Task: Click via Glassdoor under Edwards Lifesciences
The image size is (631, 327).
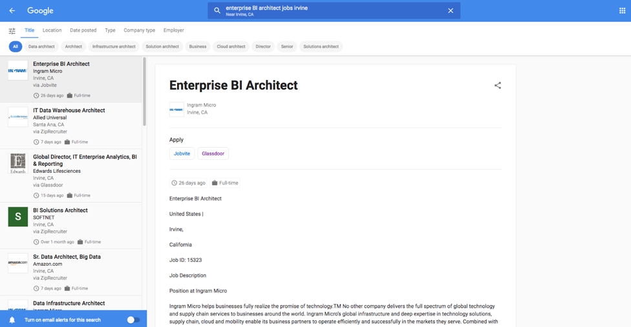Action: [48, 185]
